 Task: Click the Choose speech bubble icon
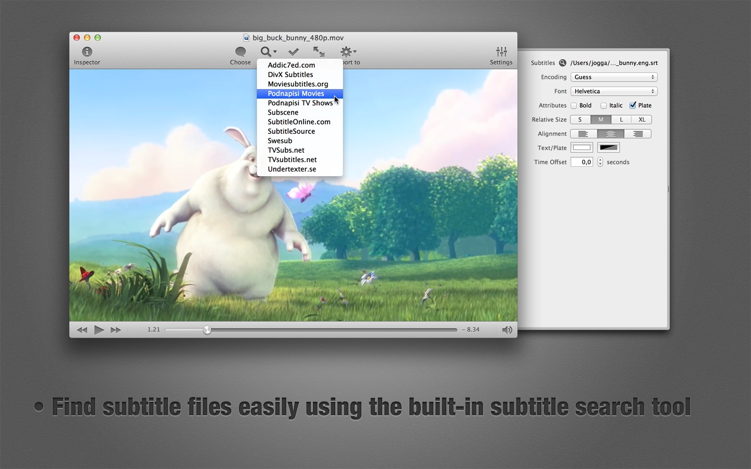coord(240,52)
